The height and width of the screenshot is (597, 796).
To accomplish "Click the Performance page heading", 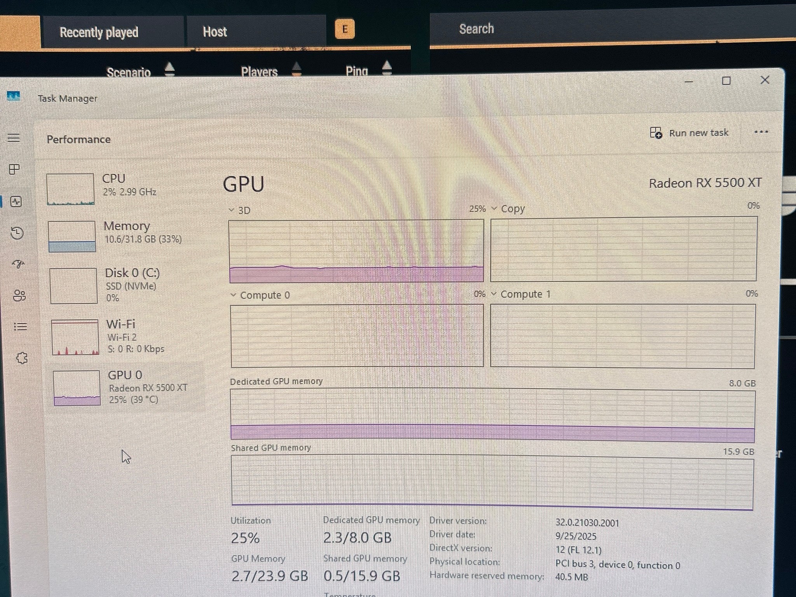I will point(79,140).
